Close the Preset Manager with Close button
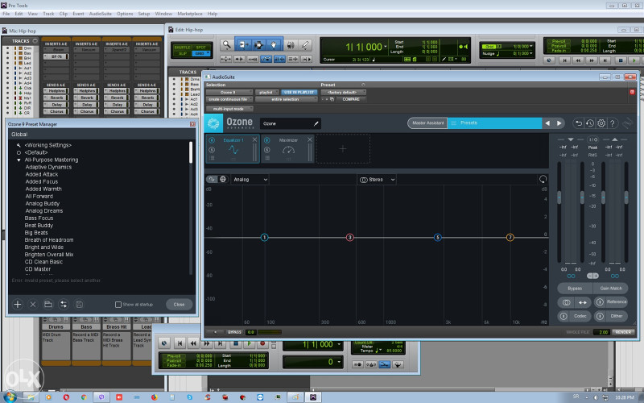Image resolution: width=644 pixels, height=403 pixels. click(179, 305)
